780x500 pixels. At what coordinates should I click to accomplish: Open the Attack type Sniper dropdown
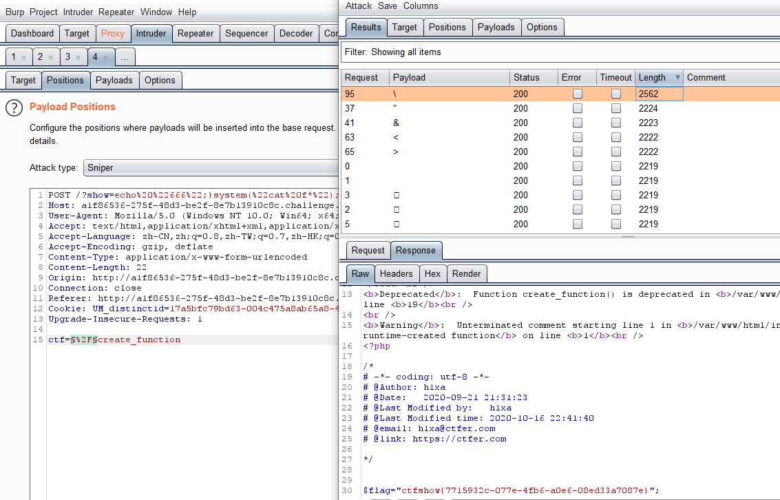211,167
